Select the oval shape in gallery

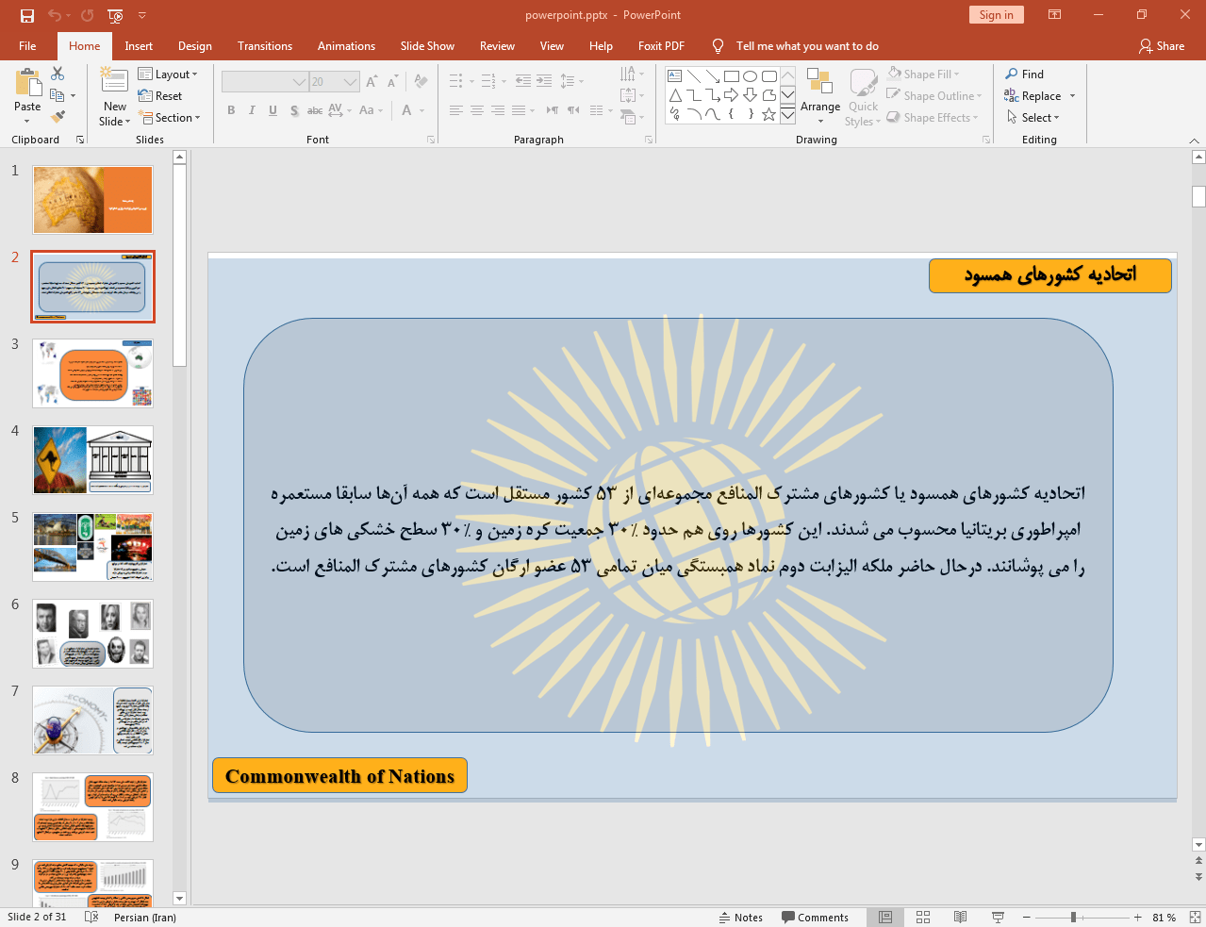tap(751, 76)
